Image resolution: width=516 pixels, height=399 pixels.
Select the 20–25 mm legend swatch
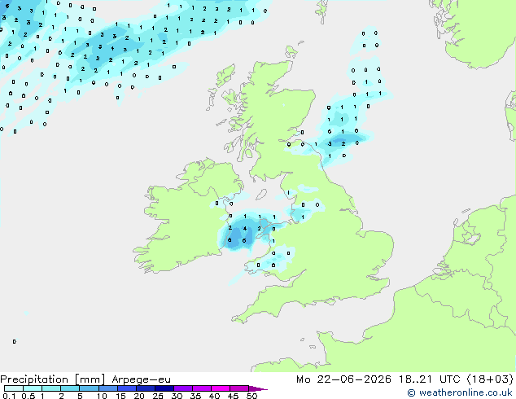(146, 388)
